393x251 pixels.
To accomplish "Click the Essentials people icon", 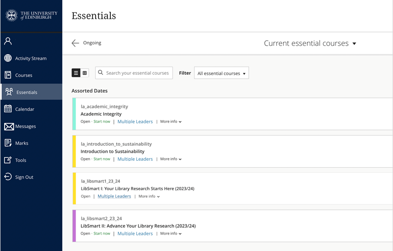I will (x=9, y=92).
